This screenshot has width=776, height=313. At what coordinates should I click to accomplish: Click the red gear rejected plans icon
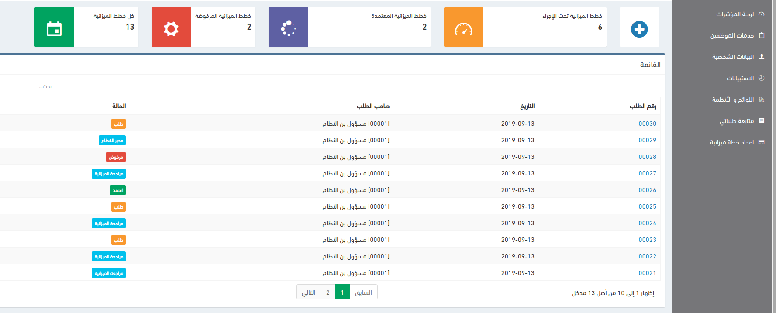coord(171,29)
